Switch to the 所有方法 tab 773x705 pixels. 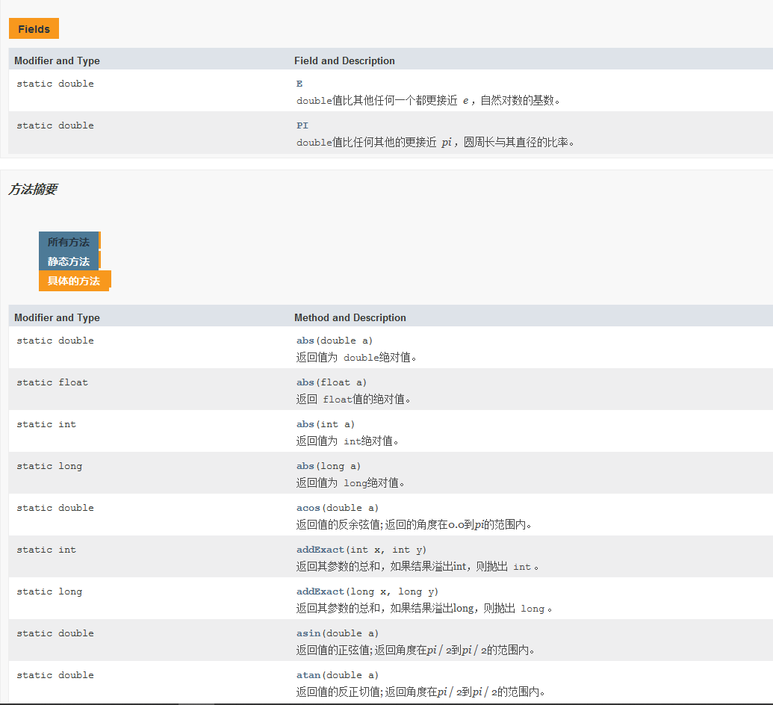pyautogui.click(x=68, y=242)
